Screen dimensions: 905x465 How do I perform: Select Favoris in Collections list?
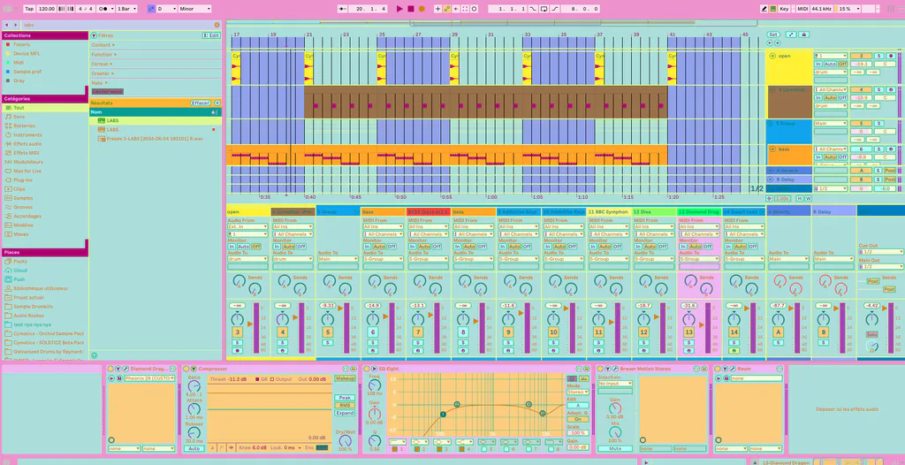pos(21,44)
